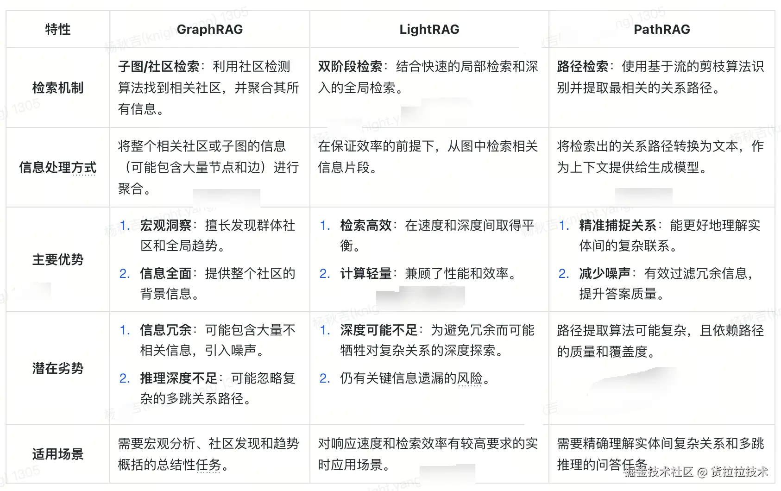Click the 主要优势 row label

[58, 259]
